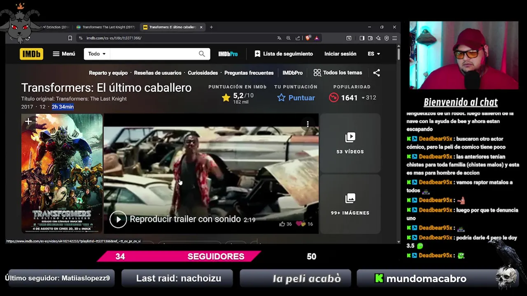Open 'Lista de seguimiento' watchlist
This screenshot has width=527, height=296.
(284, 54)
